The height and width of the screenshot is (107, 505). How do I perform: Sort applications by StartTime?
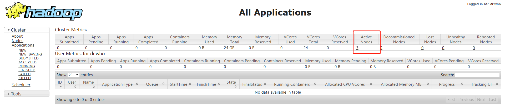click(180, 84)
